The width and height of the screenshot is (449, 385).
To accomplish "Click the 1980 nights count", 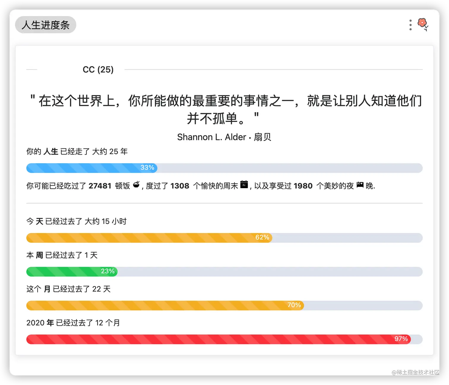I will [303, 186].
